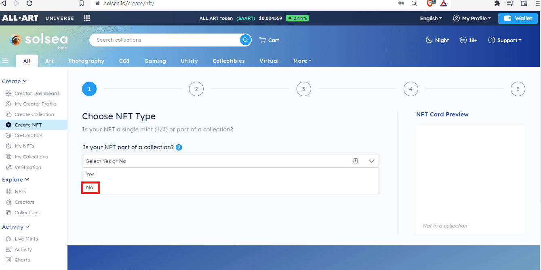Open the Select Yes or No dropdown
Viewport: 541px width, 270px height.
230,160
